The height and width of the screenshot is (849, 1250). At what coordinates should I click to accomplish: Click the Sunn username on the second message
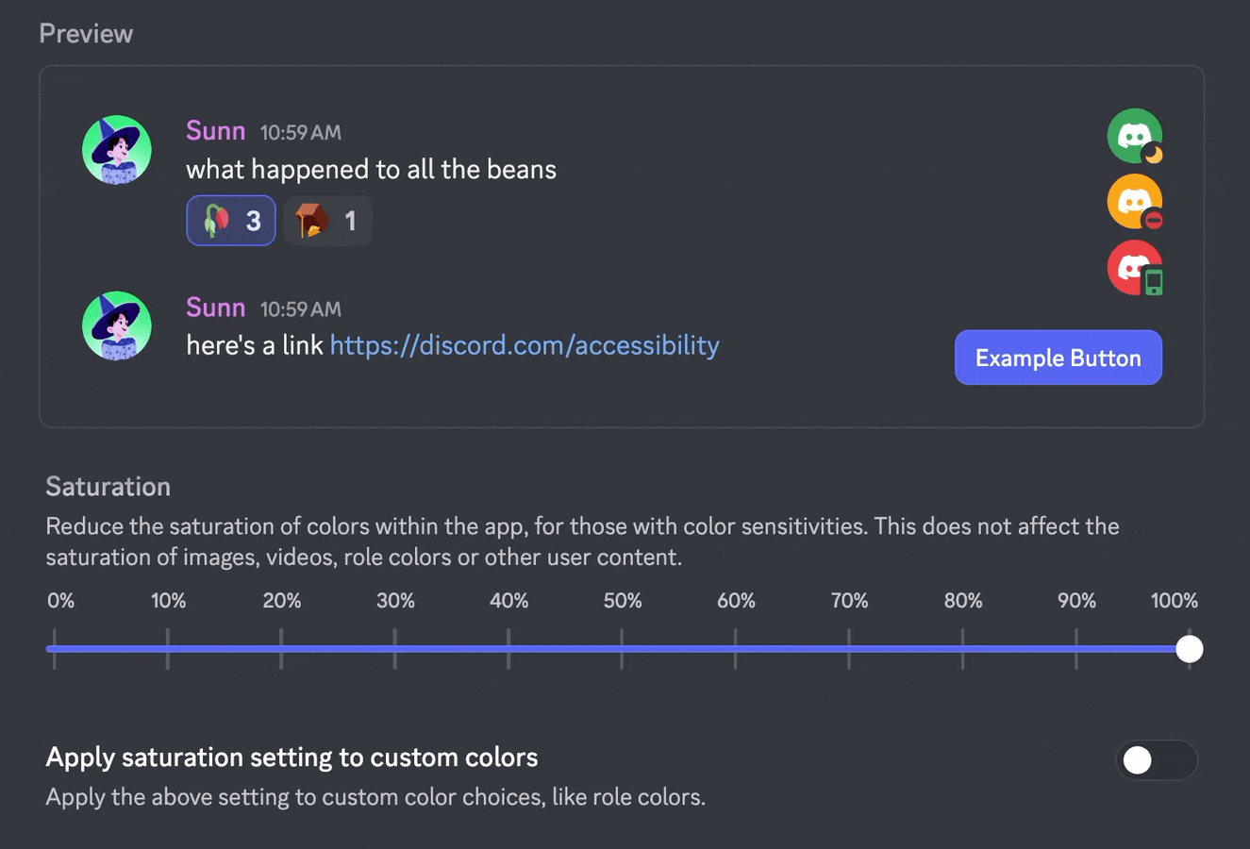215,308
